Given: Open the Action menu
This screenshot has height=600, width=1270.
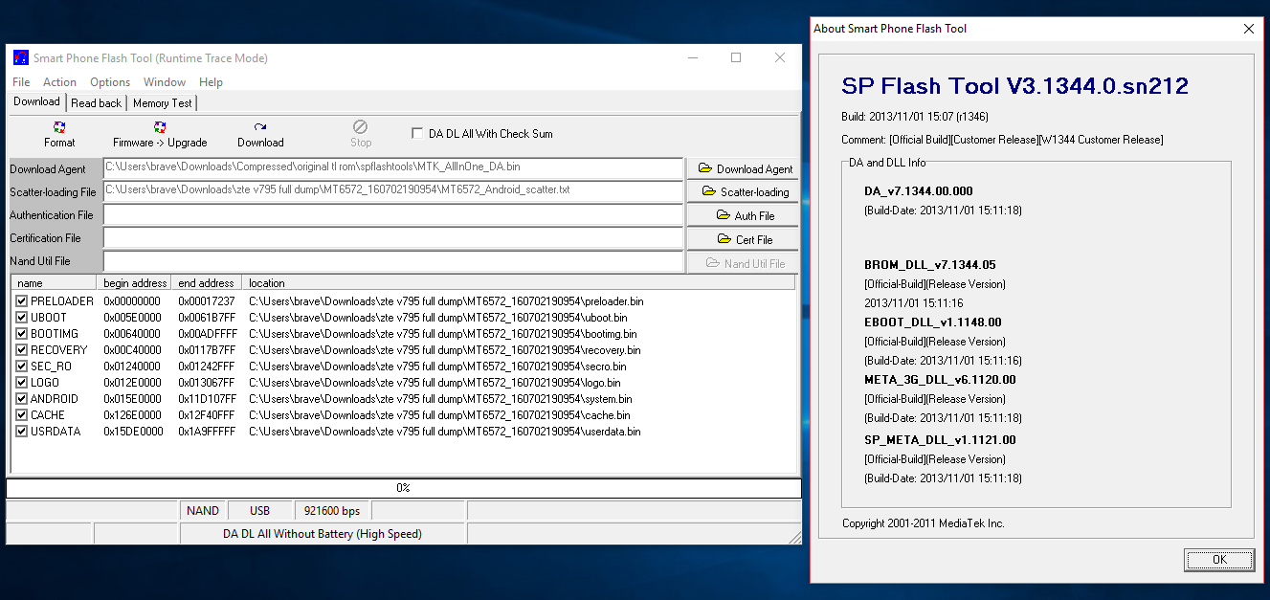Looking at the screenshot, I should pos(59,82).
